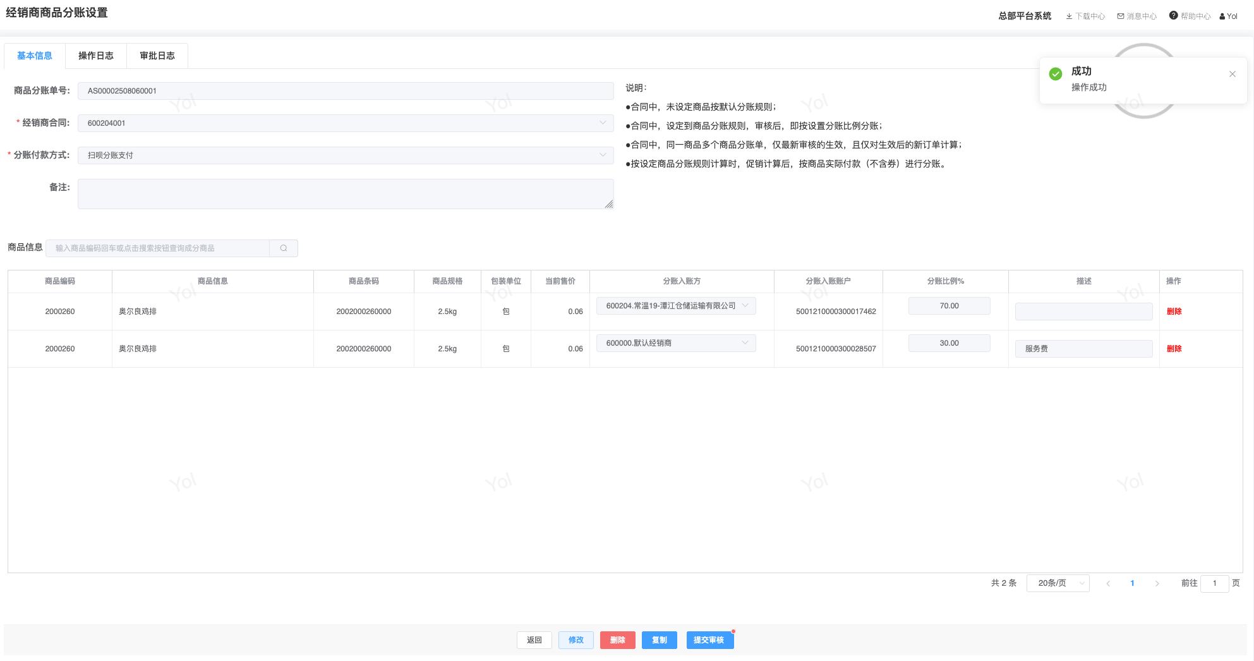Delete the 服务费 row
Image resolution: width=1254 pixels, height=661 pixels.
1174,349
